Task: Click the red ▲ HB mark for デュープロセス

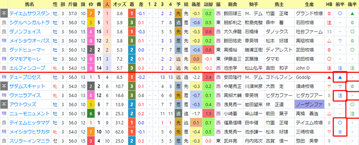Action: pos(329,78)
